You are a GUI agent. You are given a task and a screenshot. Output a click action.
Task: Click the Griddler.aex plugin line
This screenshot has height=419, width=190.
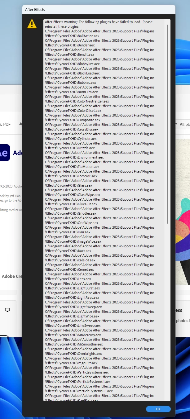coord(71,213)
